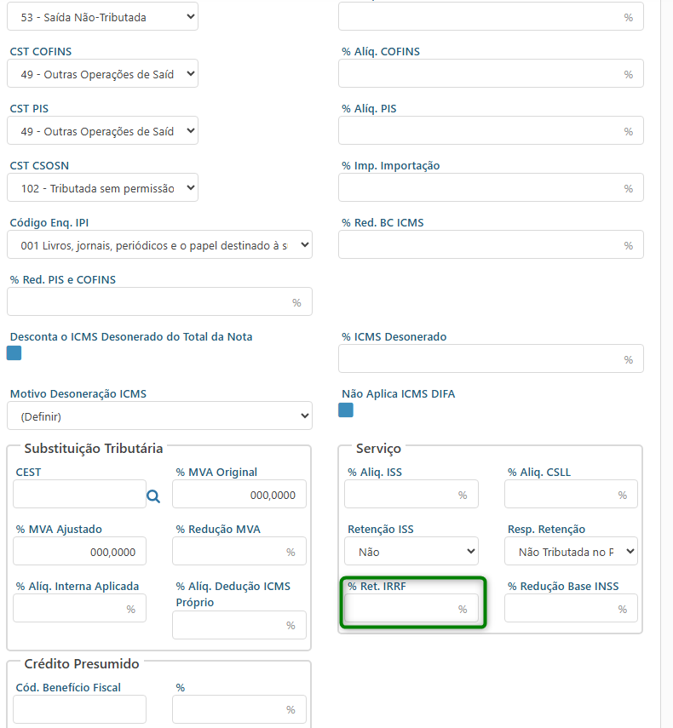
Task: Click the Cód. Benefício Fiscal field
Action: click(79, 709)
